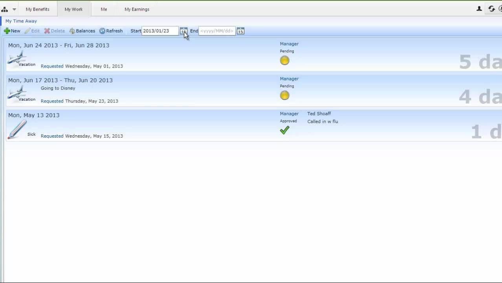Click the sync arrows icon at top-right
The width and height of the screenshot is (502, 283).
pos(491,9)
